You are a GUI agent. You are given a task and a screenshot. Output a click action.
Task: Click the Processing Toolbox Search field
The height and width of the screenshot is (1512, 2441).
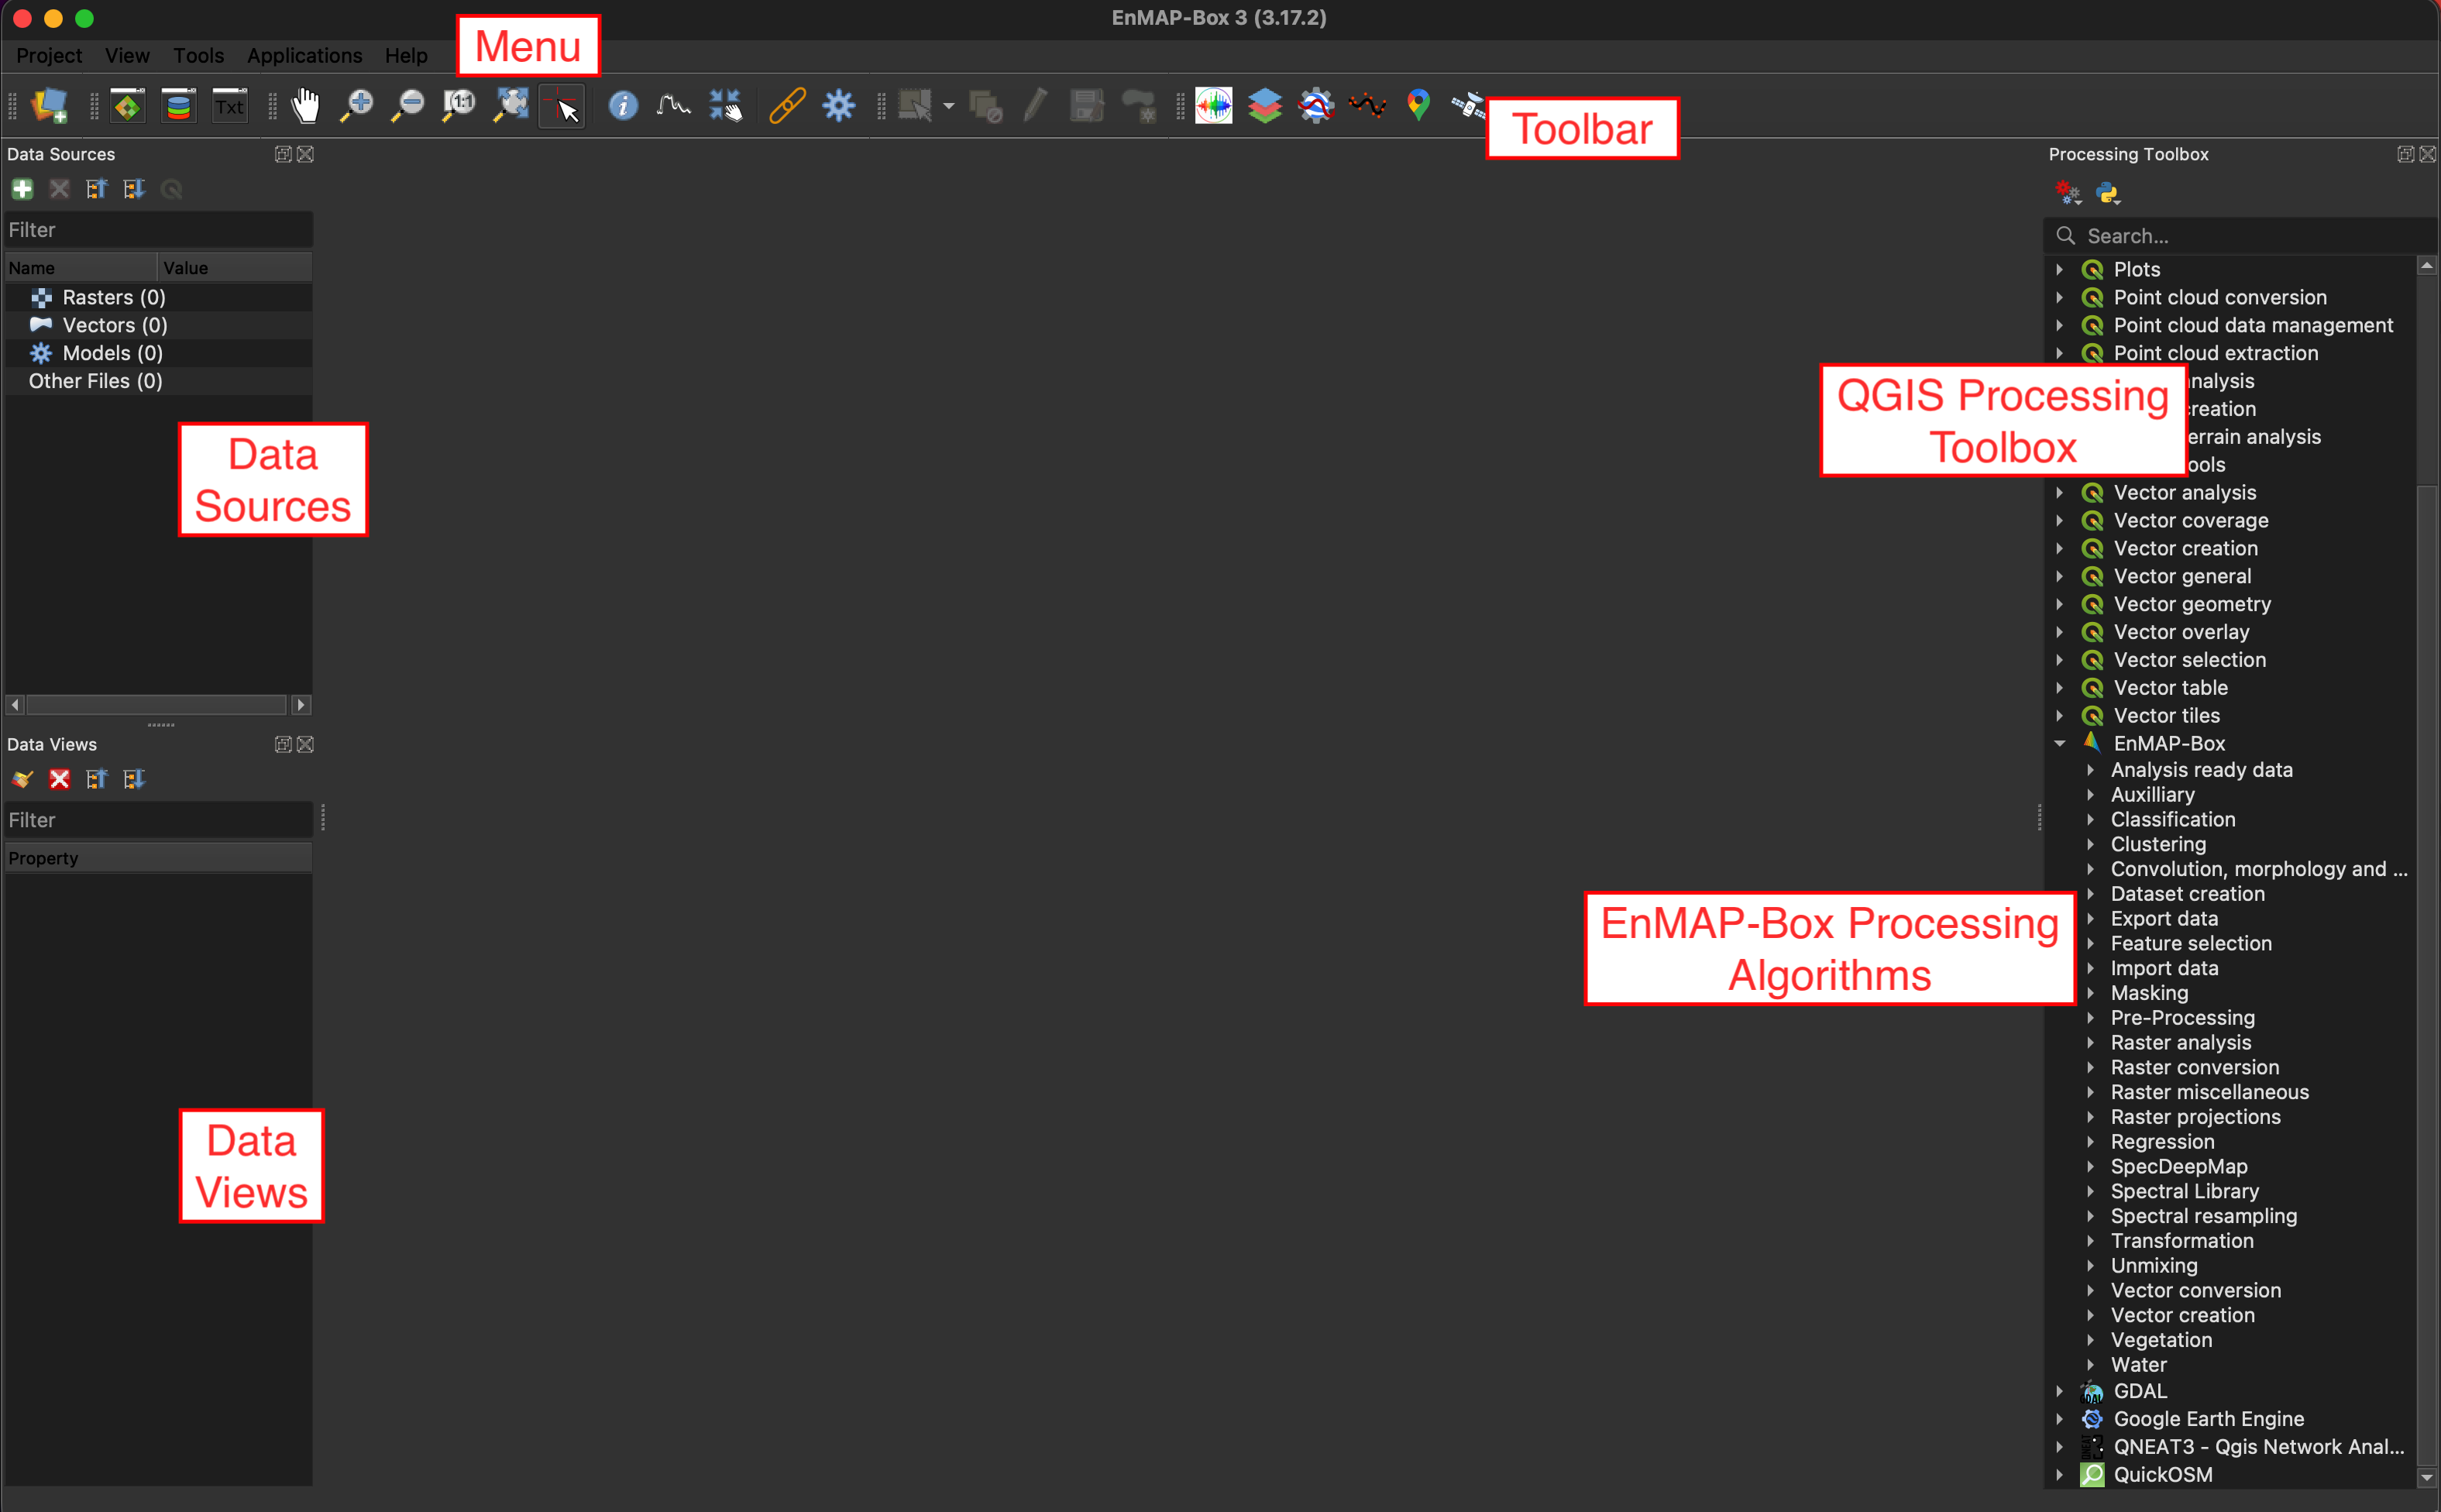coord(2240,236)
